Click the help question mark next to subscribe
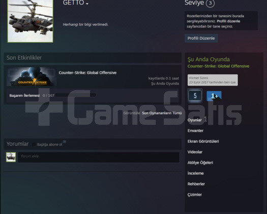The height and width of the screenshot is (214, 267). tap(65, 142)
